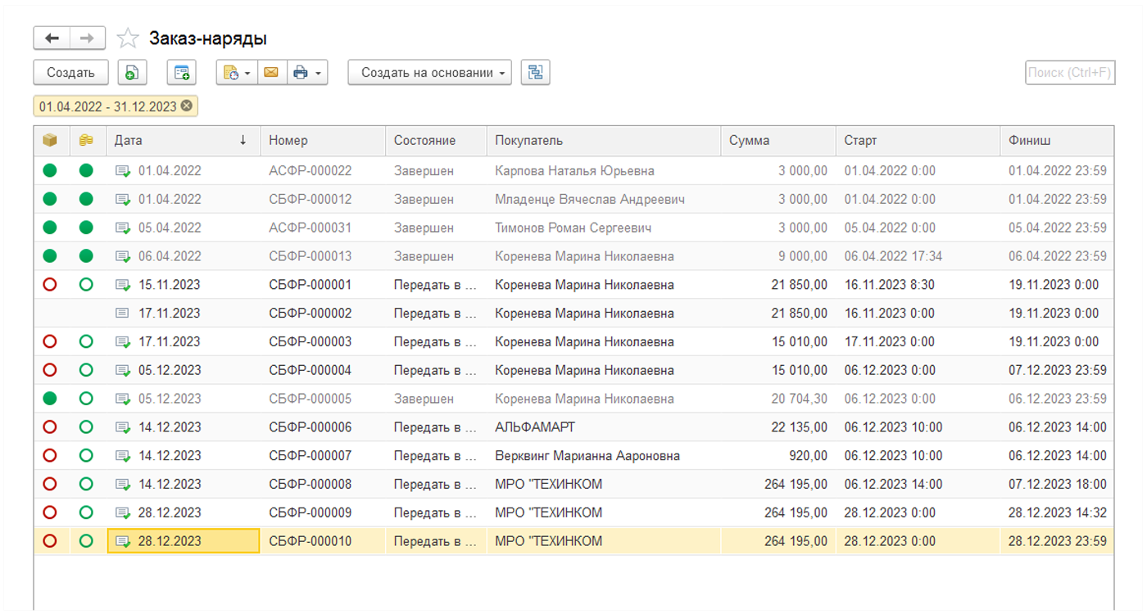Click the filled green coins-column circle in row АСФР-000031
Image resolution: width=1147 pixels, height=614 pixels.
[x=86, y=228]
